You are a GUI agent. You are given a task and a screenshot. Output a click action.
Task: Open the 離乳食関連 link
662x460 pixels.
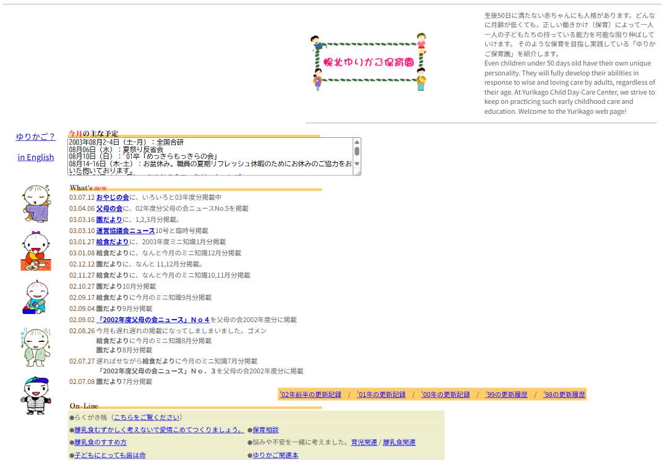click(399, 442)
